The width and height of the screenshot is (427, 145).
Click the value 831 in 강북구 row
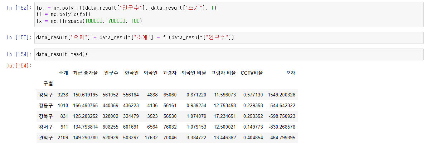point(64,116)
